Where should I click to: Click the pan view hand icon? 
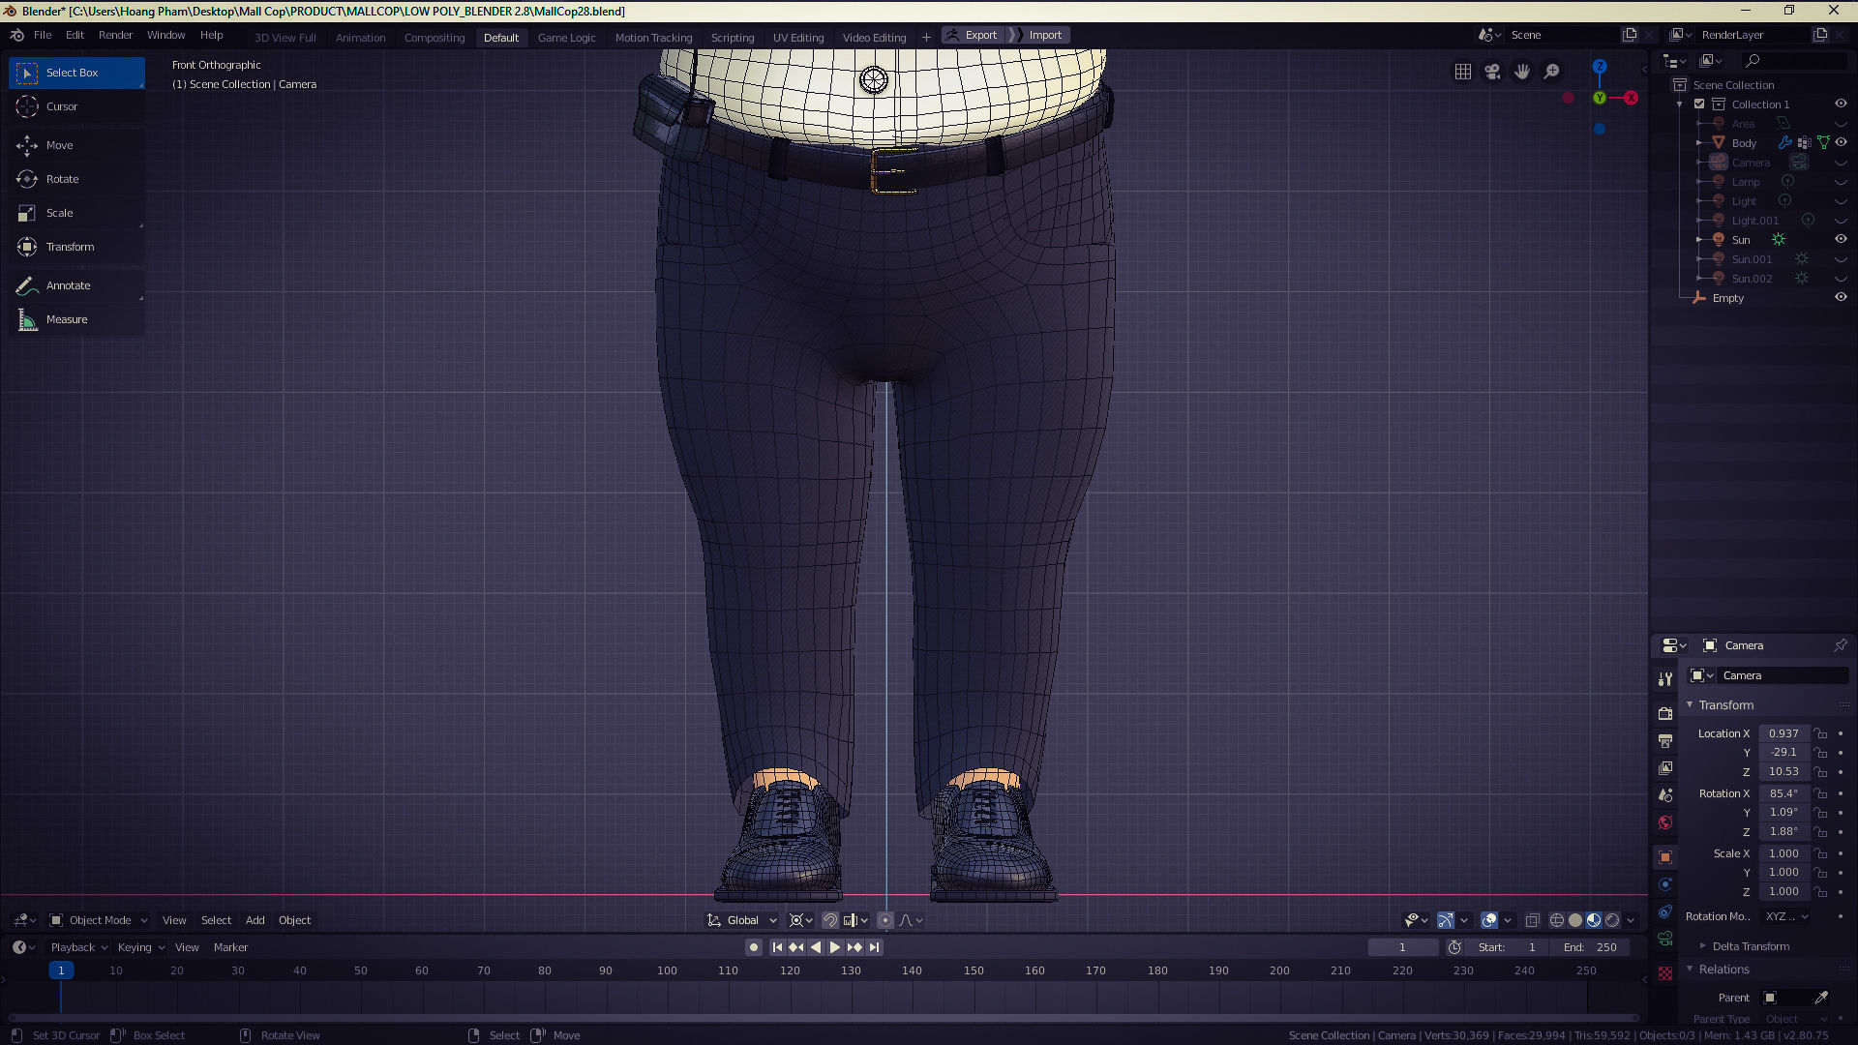(x=1522, y=72)
